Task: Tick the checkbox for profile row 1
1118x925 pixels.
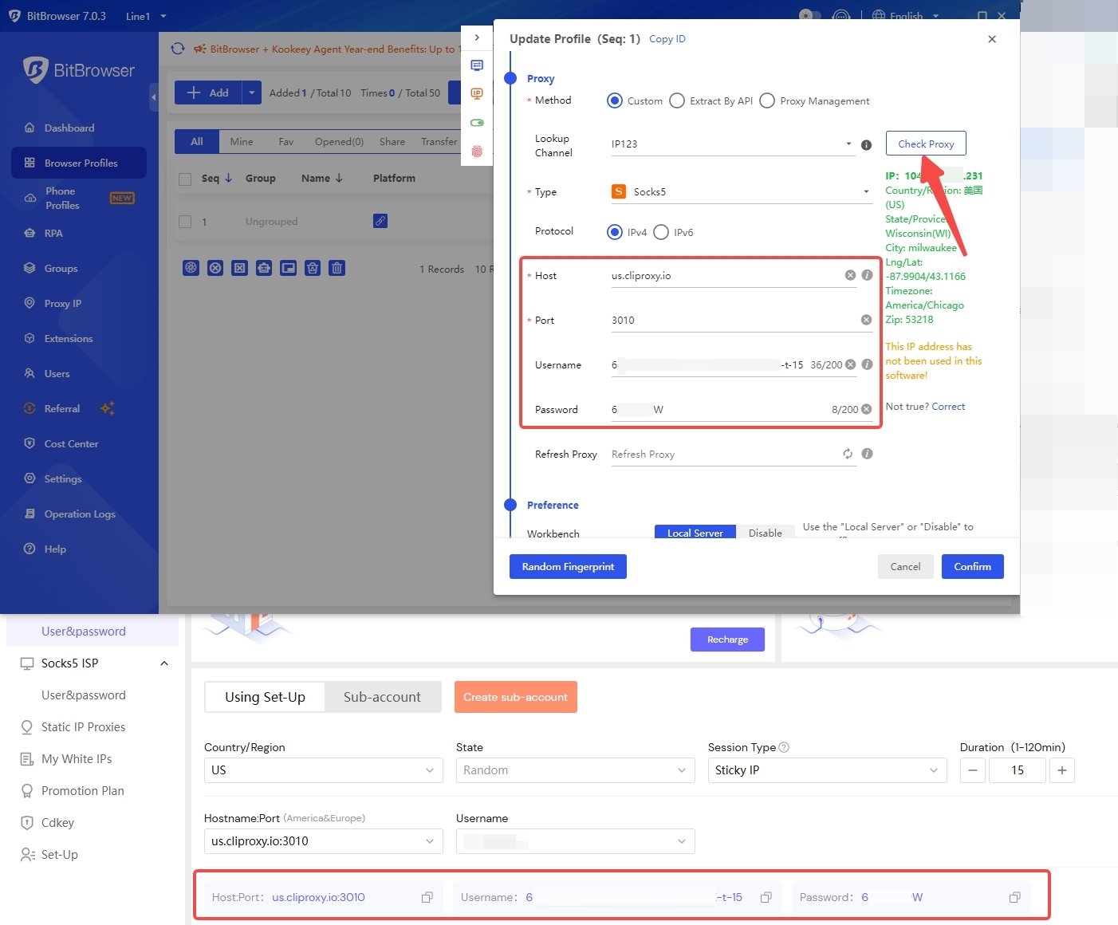Action: (185, 222)
